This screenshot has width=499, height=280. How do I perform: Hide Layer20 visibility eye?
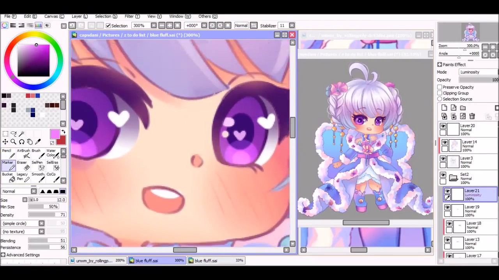point(443,126)
